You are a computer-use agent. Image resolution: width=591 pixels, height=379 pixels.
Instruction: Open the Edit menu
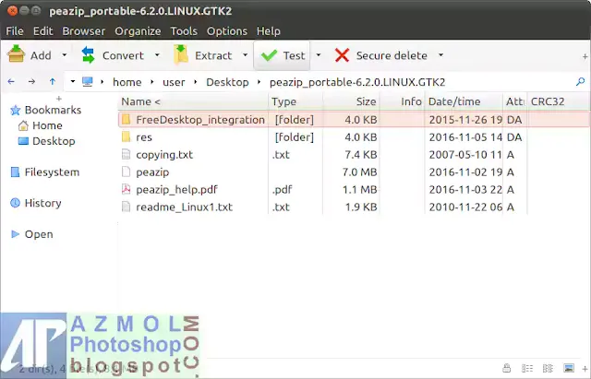coord(43,30)
